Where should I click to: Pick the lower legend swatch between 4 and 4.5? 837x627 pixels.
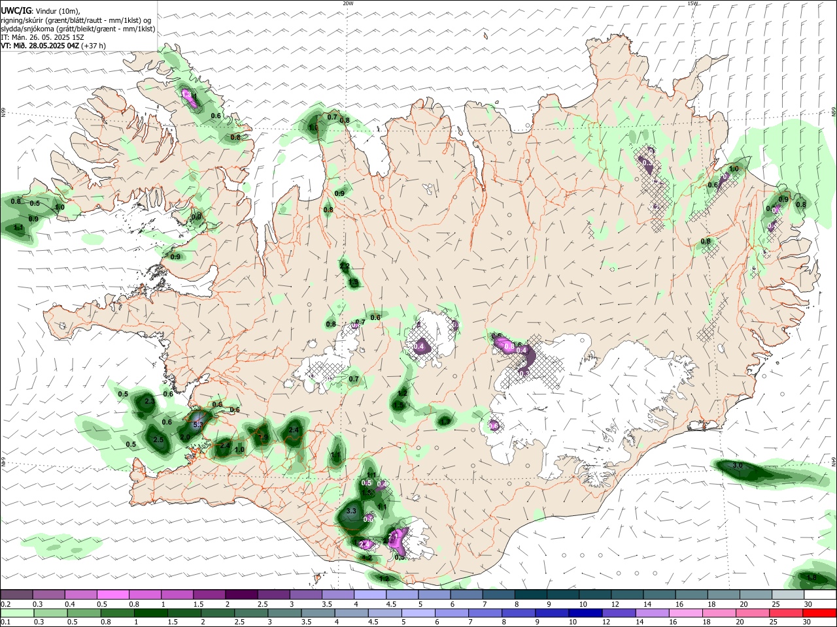[353, 613]
